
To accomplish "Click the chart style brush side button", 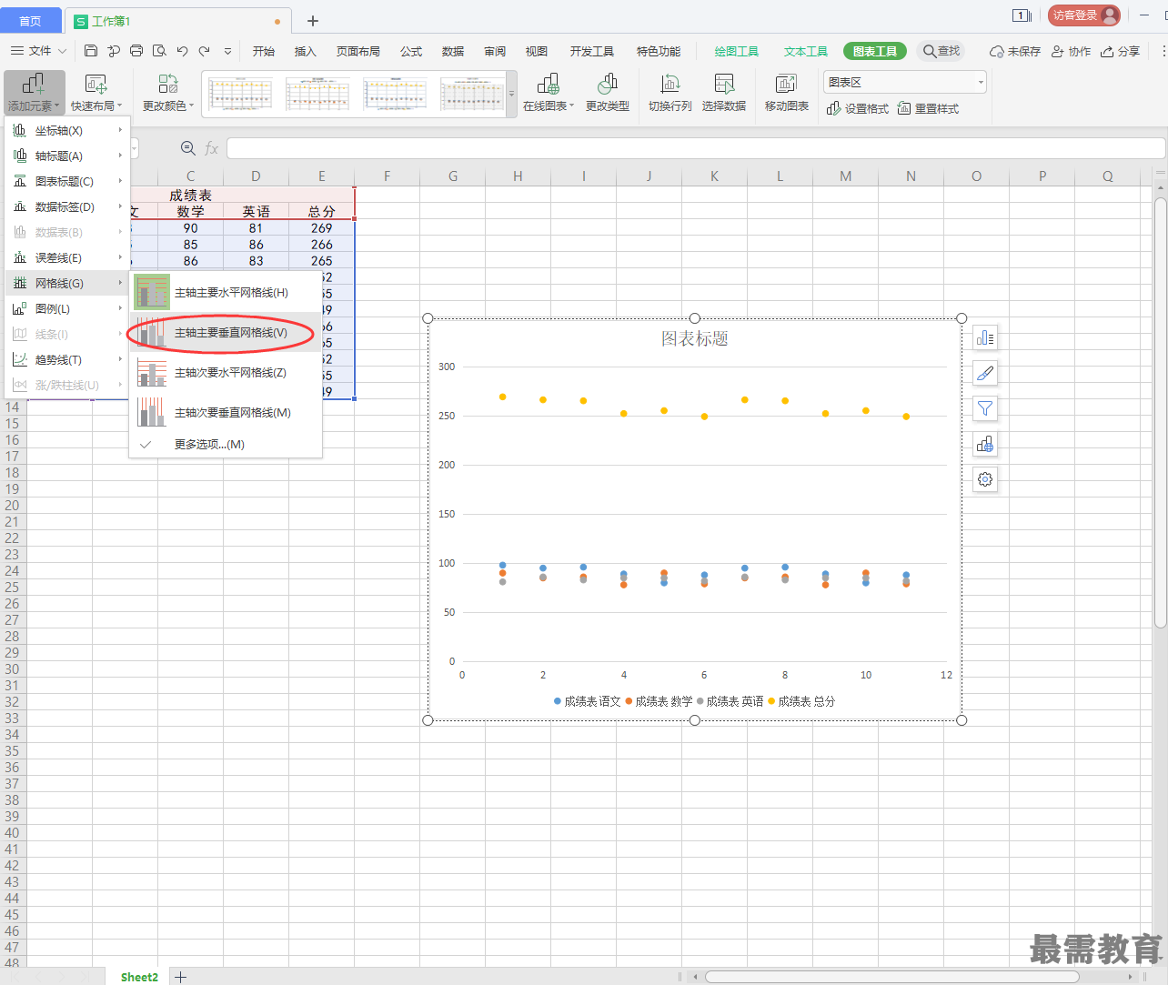I will [985, 373].
